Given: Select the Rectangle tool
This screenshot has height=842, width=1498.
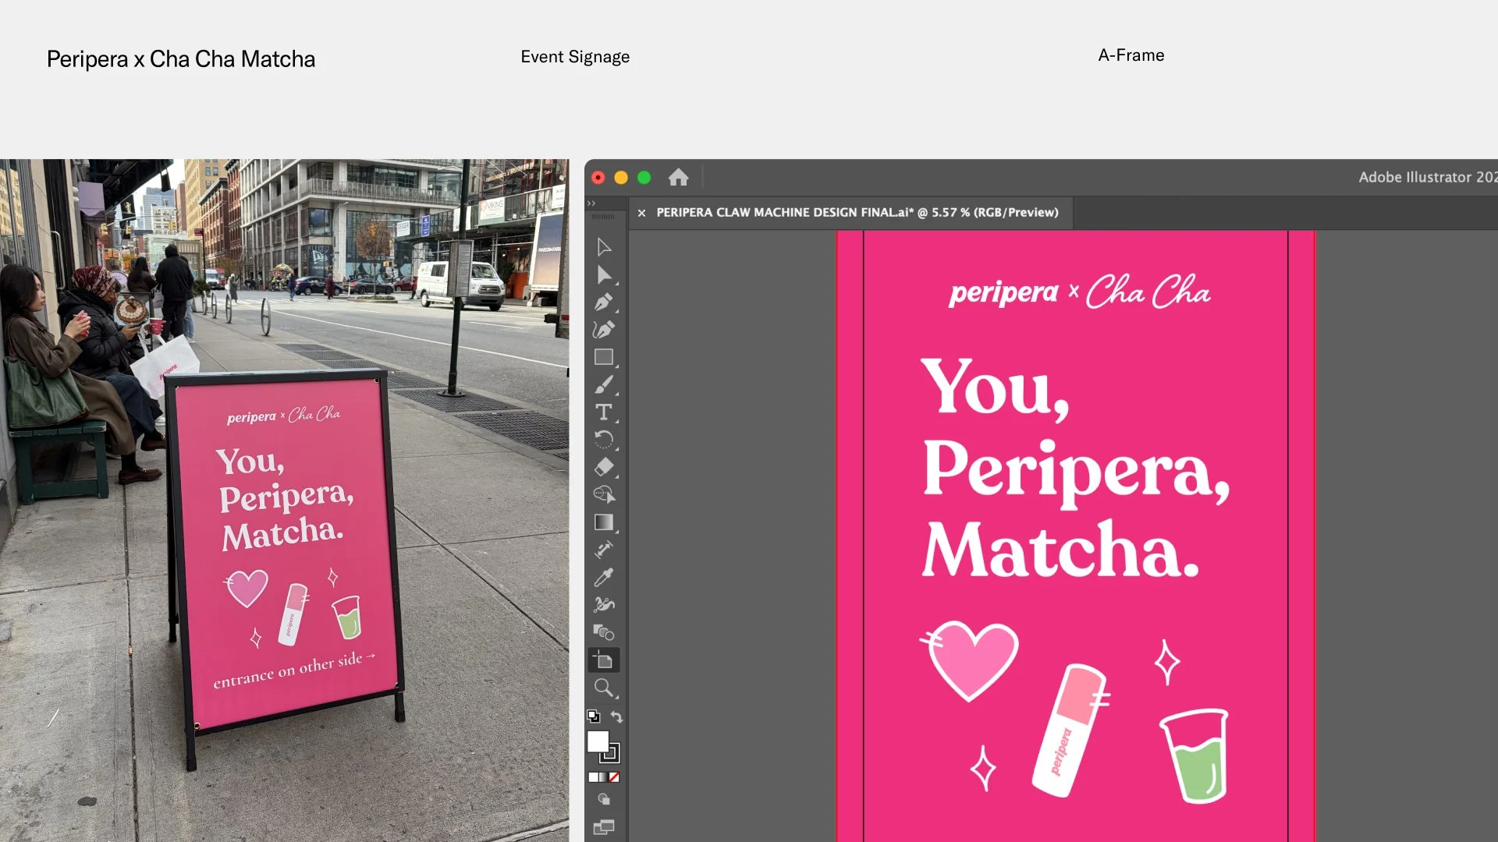Looking at the screenshot, I should (604, 357).
